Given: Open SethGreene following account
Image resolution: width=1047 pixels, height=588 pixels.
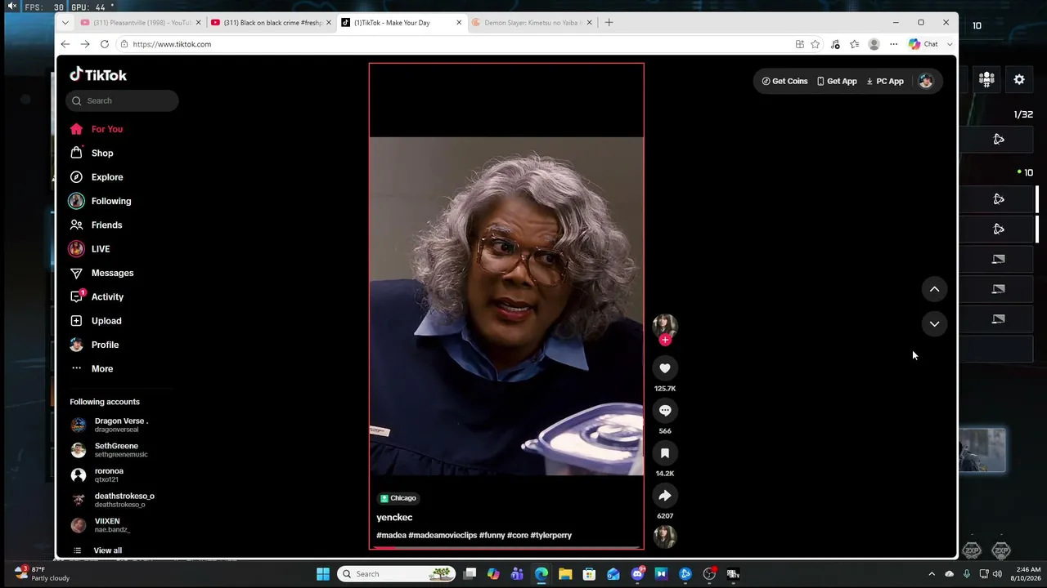Looking at the screenshot, I should click(110, 450).
